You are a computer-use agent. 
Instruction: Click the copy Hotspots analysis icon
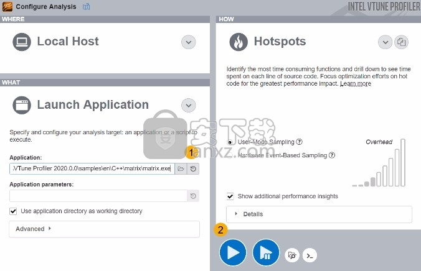[401, 42]
